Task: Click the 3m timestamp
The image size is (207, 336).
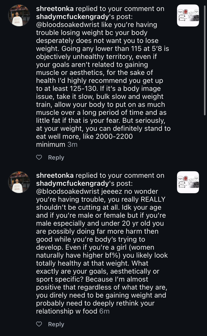Action: [x=72, y=145]
